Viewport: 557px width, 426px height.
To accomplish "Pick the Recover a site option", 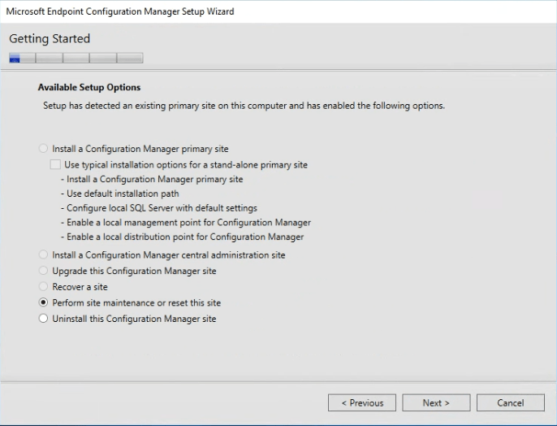I will [x=44, y=287].
